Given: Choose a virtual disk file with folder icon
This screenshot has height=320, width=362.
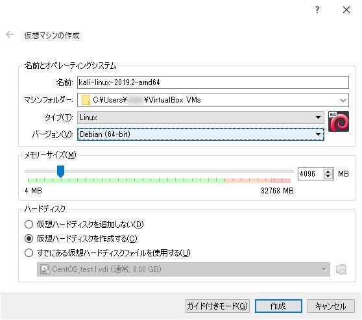Looking at the screenshot, I should 341,269.
